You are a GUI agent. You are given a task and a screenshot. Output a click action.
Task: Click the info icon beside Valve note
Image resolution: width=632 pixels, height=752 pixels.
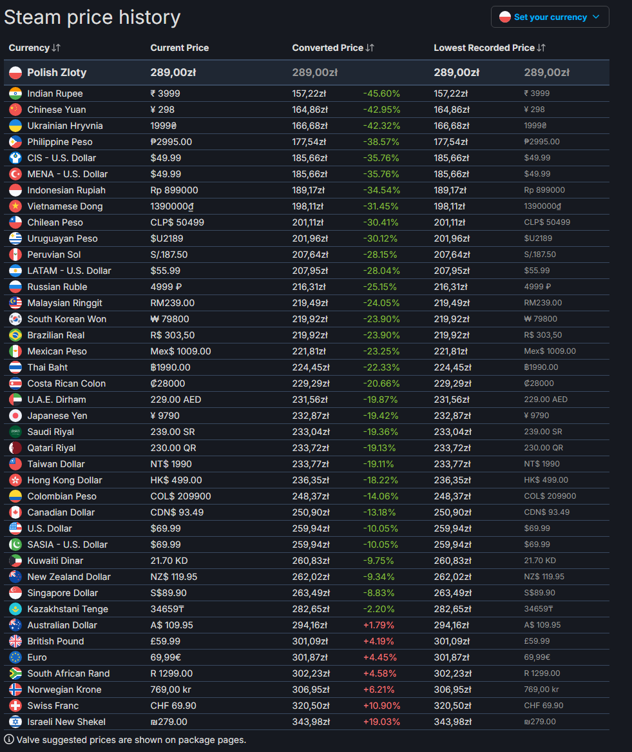coord(9,739)
